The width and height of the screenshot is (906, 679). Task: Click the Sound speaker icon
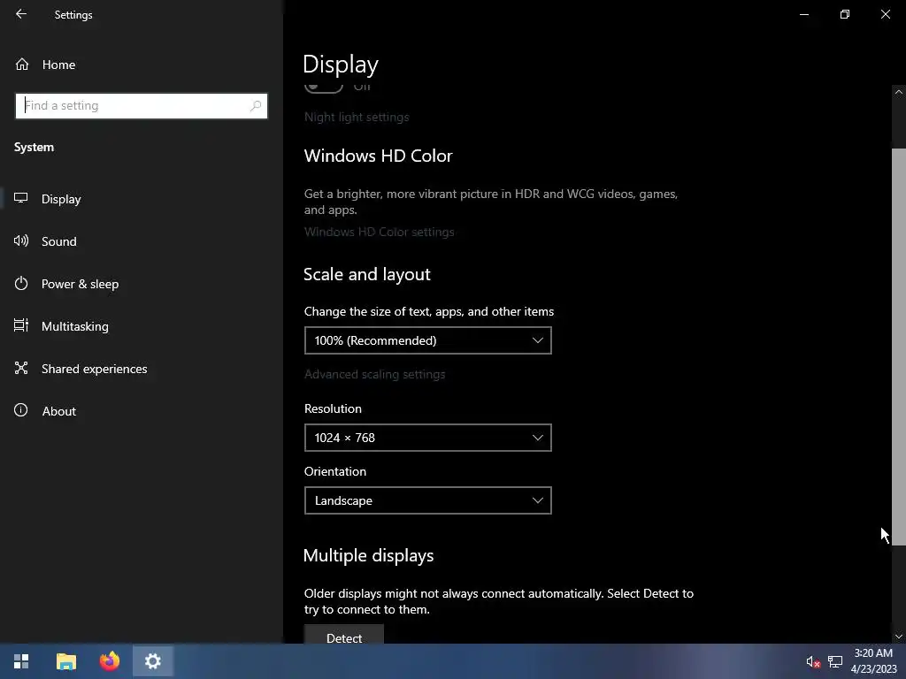click(x=21, y=240)
